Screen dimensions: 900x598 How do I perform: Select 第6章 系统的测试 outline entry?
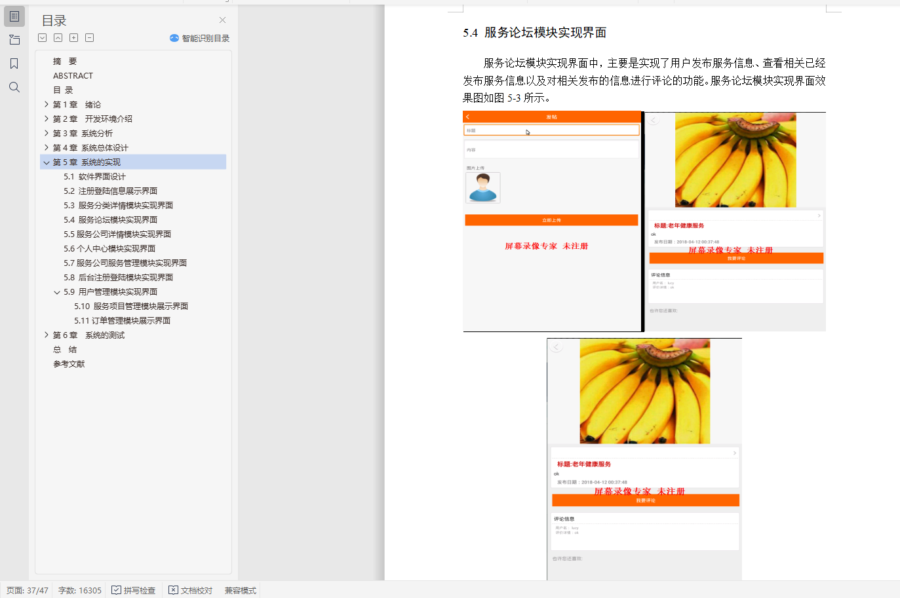(x=88, y=335)
